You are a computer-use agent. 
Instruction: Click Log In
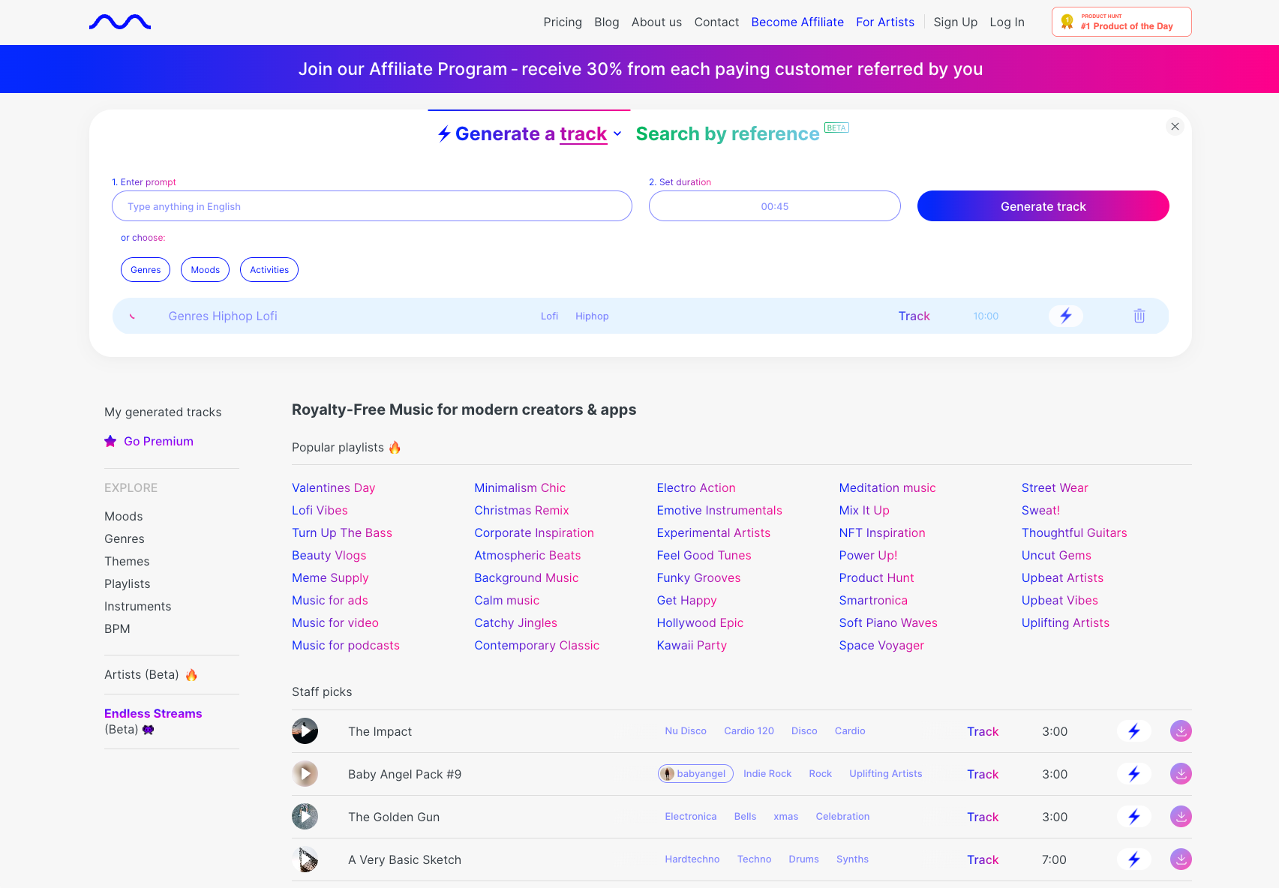point(1007,22)
